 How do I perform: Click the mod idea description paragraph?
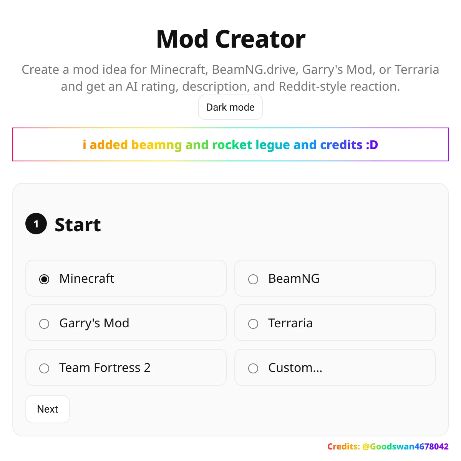point(230,78)
